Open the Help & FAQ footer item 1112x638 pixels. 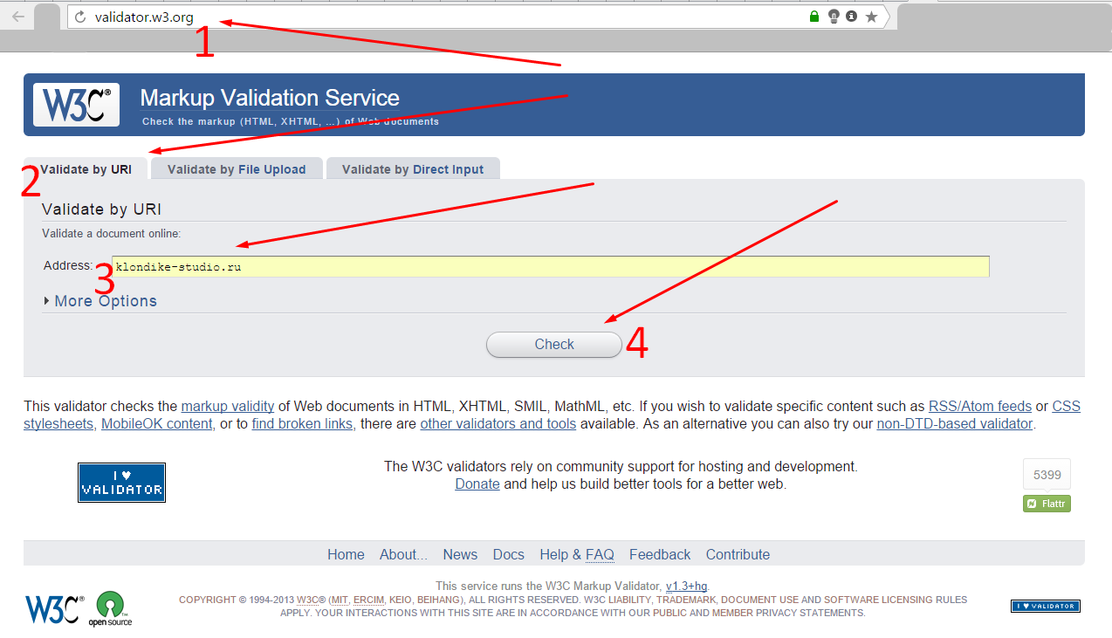tap(577, 554)
